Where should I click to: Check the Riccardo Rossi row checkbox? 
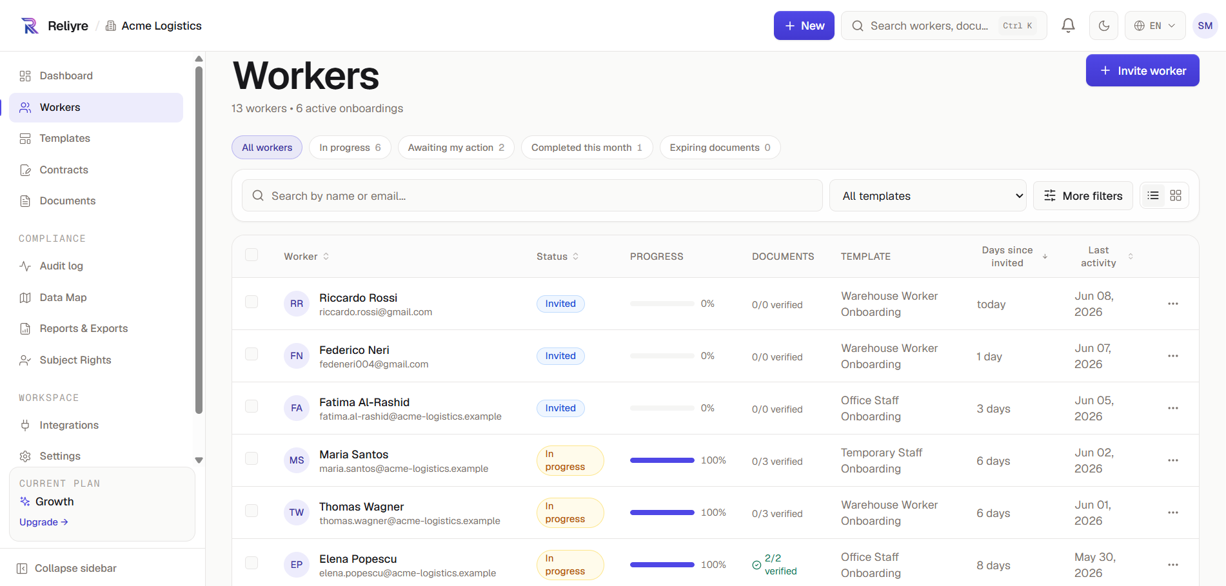click(x=252, y=302)
